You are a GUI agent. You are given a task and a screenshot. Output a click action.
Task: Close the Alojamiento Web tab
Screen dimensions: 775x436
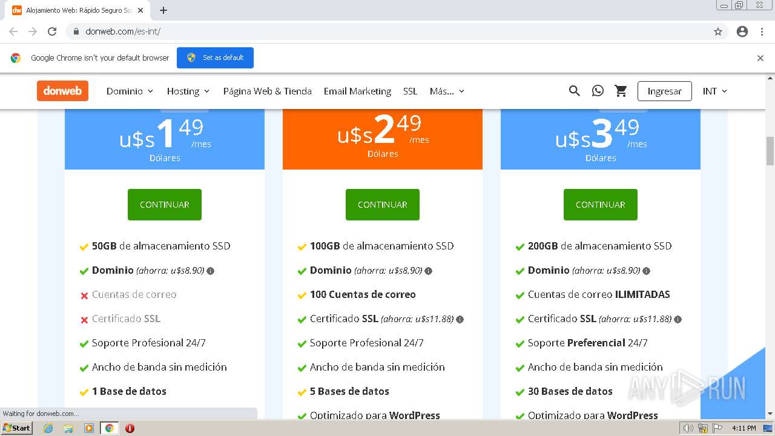click(x=141, y=10)
